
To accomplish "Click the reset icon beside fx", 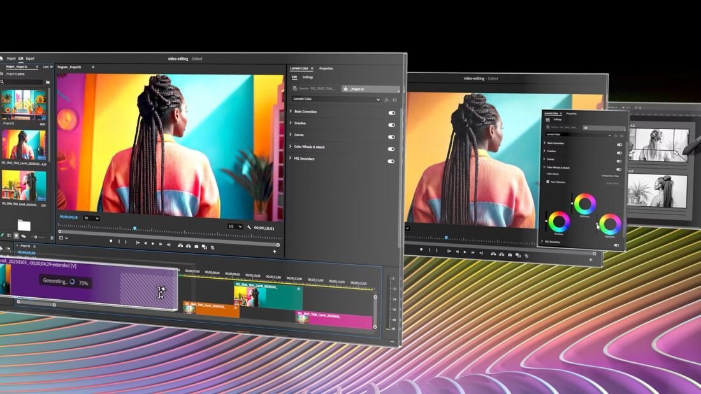I will [x=394, y=100].
